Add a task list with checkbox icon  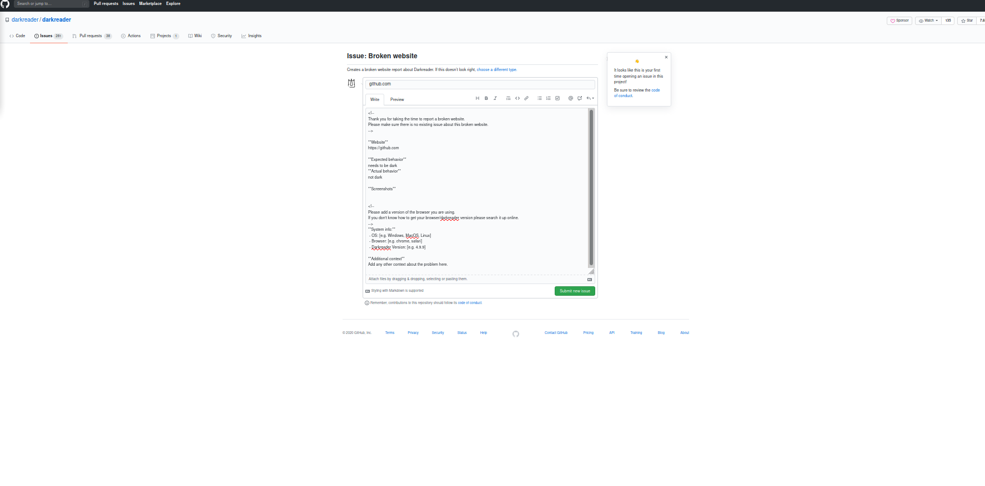coord(557,98)
